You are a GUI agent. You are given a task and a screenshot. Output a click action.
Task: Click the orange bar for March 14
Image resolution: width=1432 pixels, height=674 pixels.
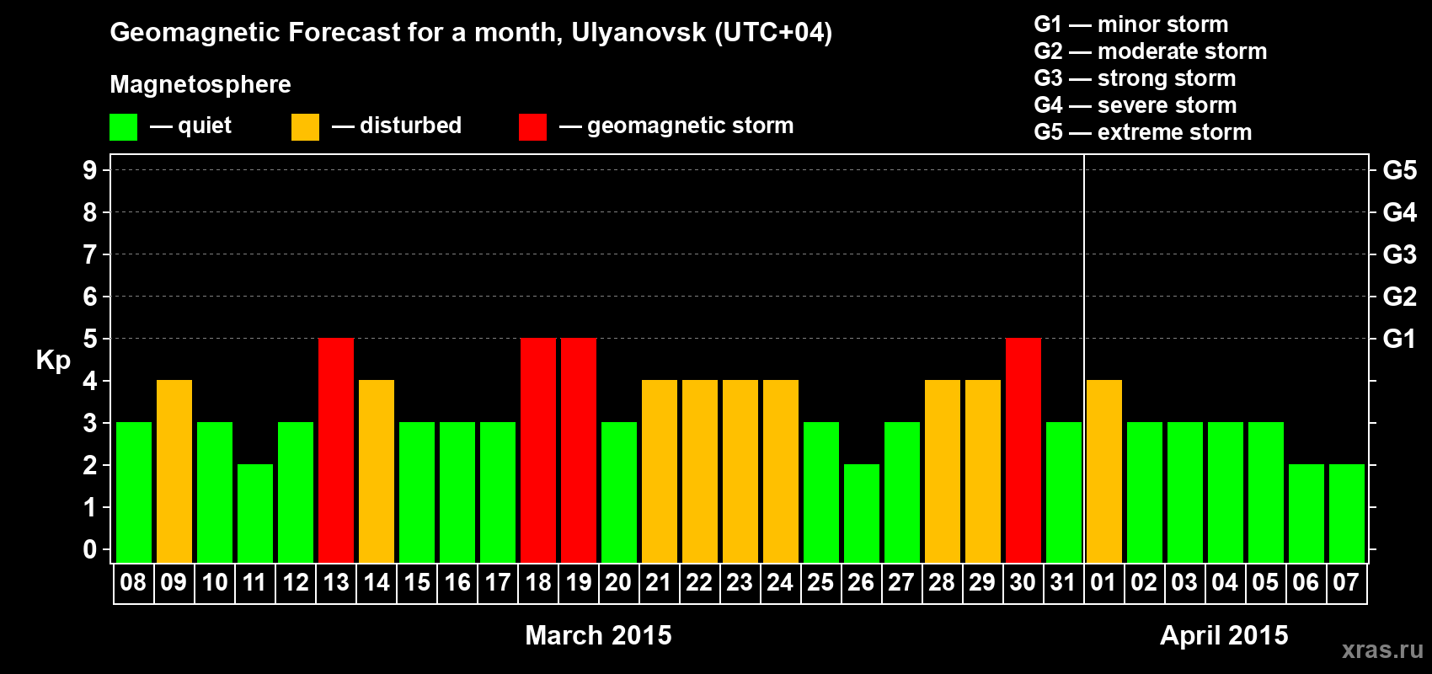coord(377,471)
